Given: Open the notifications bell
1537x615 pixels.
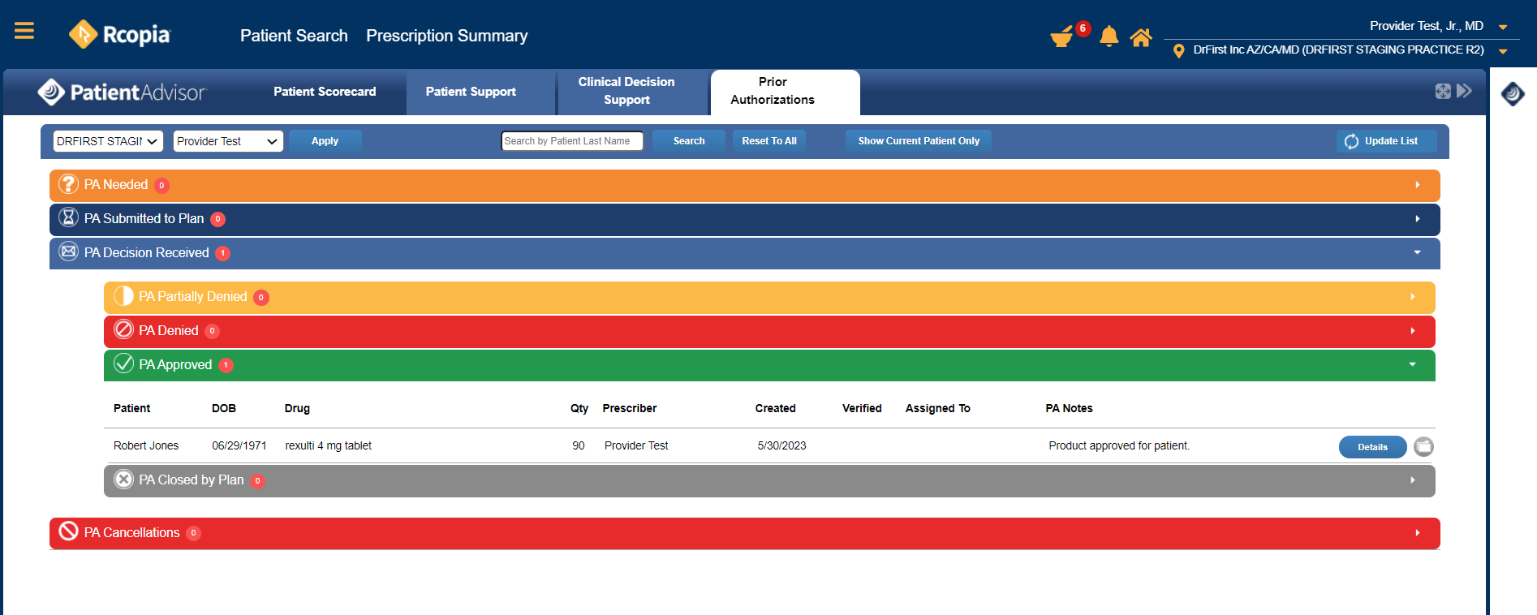Looking at the screenshot, I should pos(1109,37).
